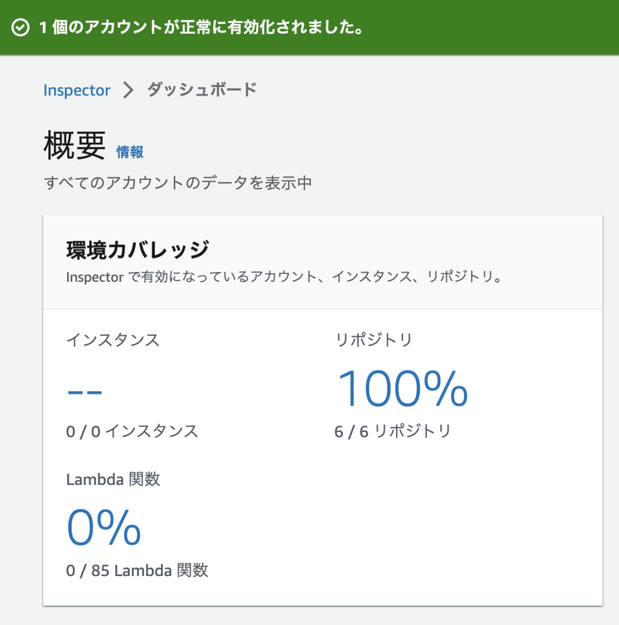Image resolution: width=619 pixels, height=625 pixels.
Task: Open the Inspector service home via breadcrumb
Action: pos(76,90)
